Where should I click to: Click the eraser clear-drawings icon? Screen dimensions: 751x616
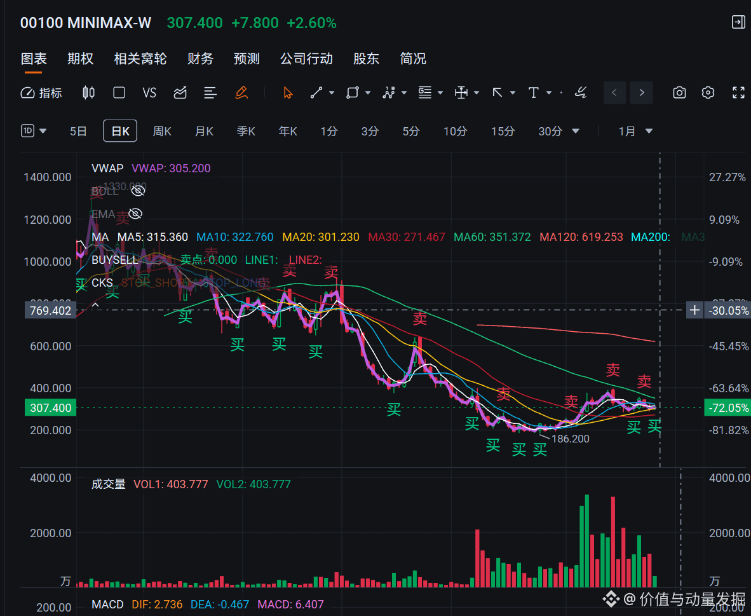tap(581, 93)
